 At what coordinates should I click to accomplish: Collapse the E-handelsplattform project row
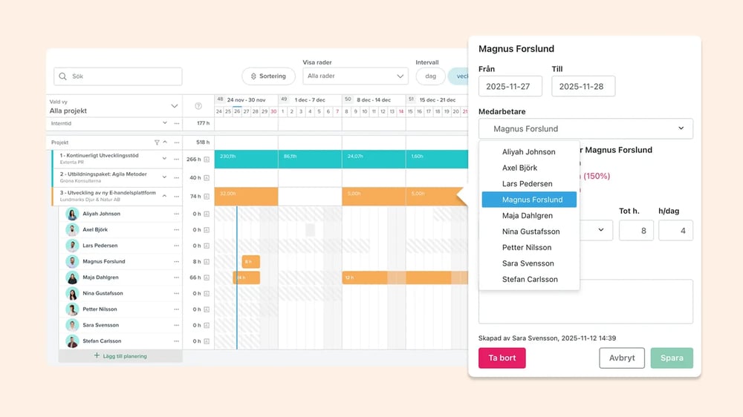[164, 197]
